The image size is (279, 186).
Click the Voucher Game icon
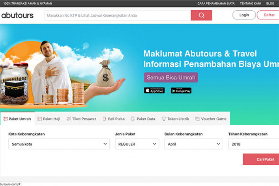tap(198, 119)
